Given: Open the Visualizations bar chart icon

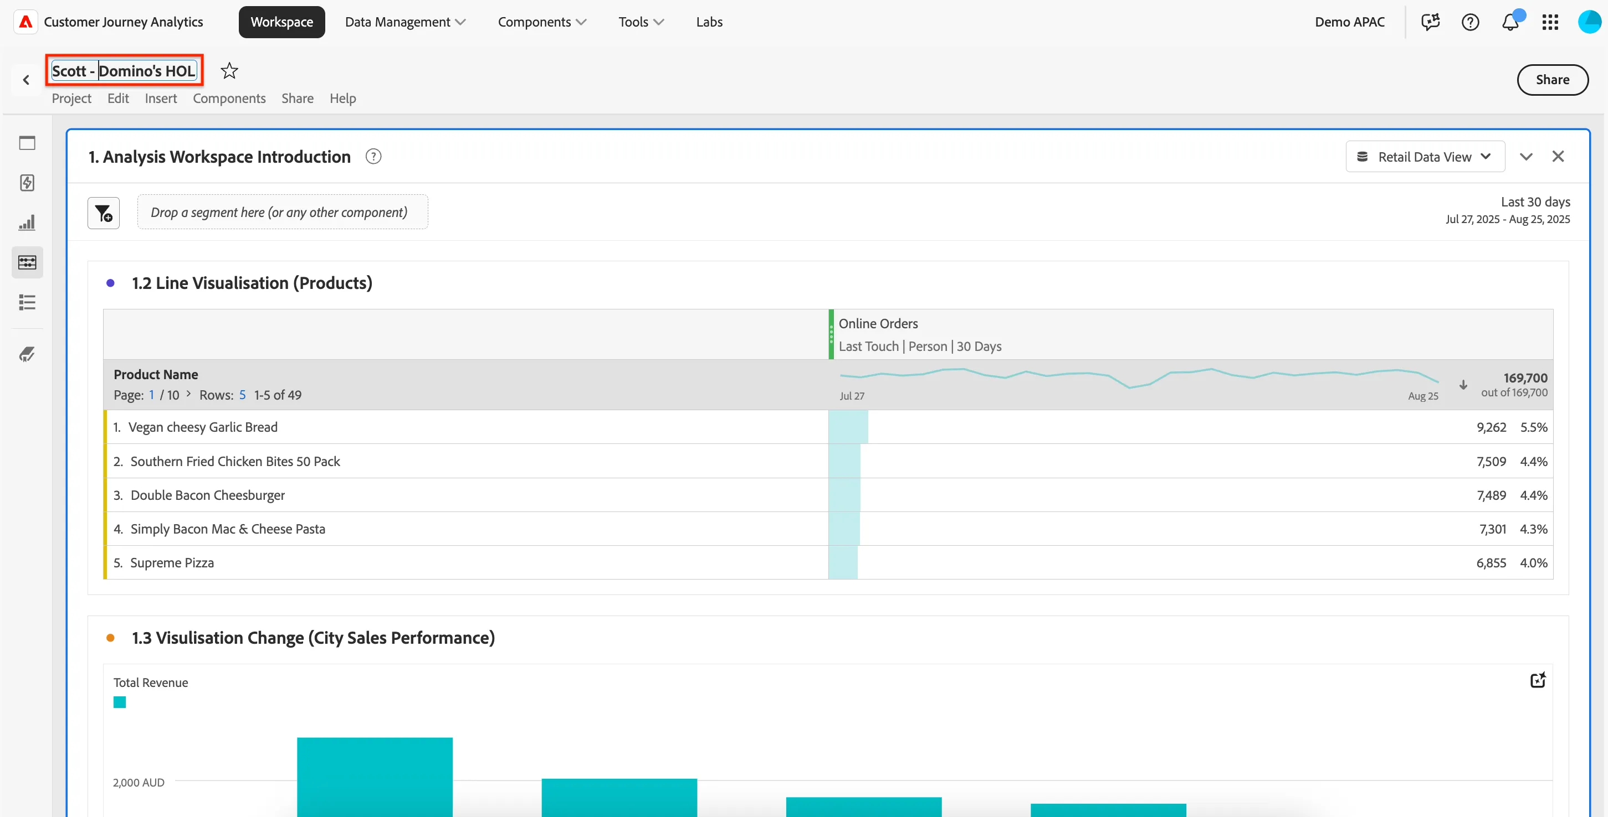Looking at the screenshot, I should tap(27, 223).
